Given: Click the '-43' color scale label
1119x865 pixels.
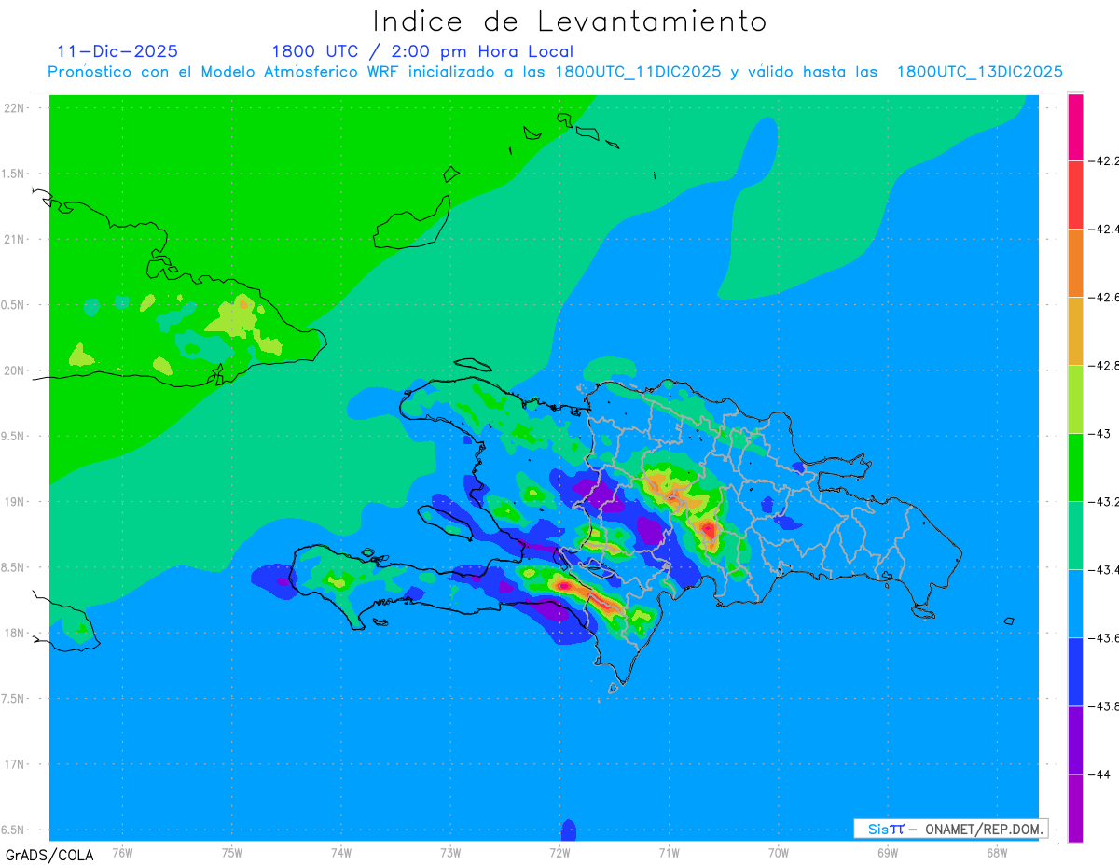Looking at the screenshot, I should coord(1100,433).
